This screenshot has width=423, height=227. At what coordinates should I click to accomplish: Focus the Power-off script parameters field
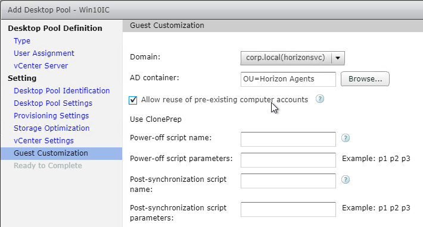[x=288, y=160]
